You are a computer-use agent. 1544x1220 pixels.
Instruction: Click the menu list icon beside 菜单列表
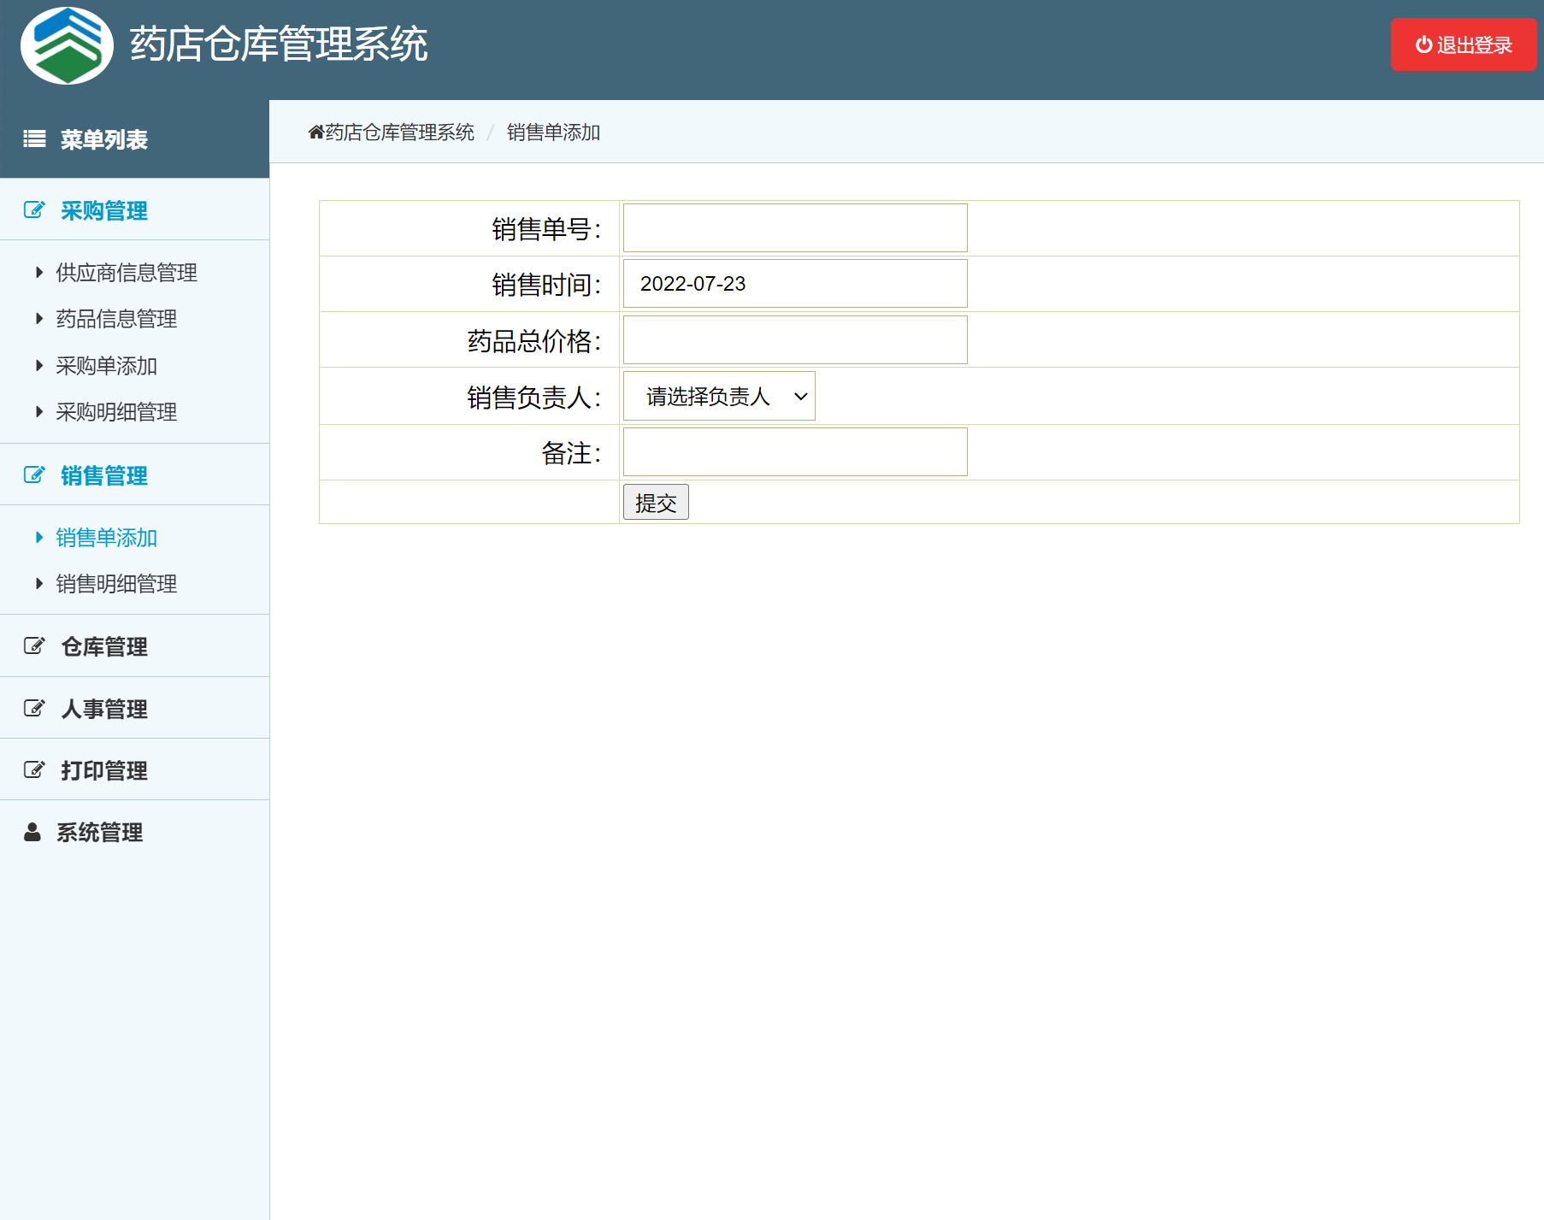33,138
